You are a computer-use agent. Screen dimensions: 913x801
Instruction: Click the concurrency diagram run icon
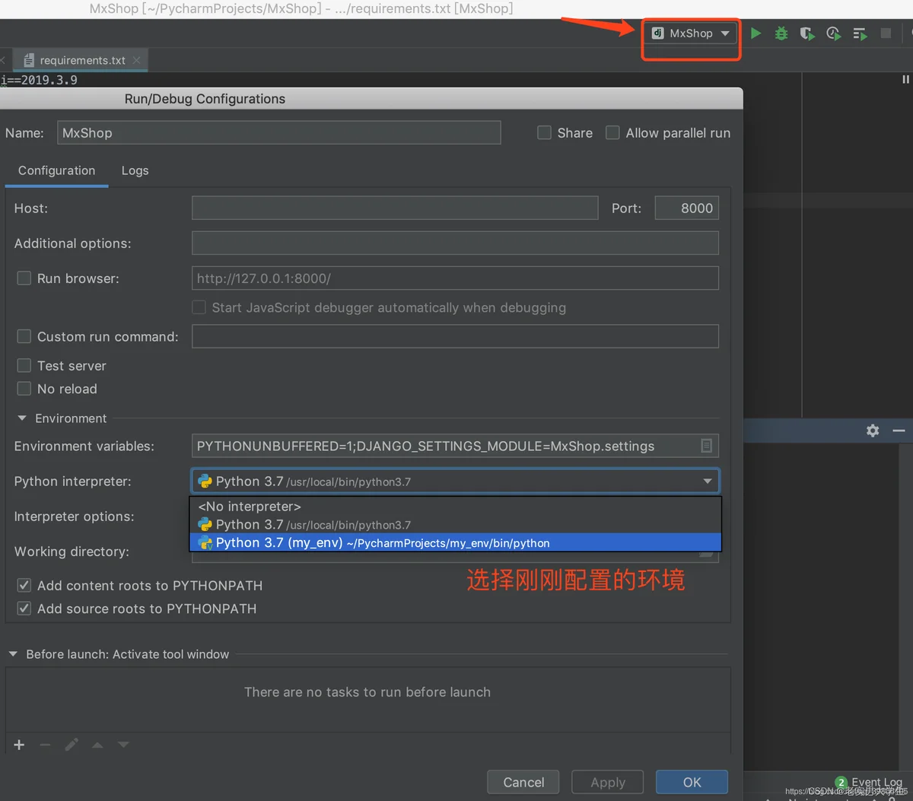pos(861,33)
